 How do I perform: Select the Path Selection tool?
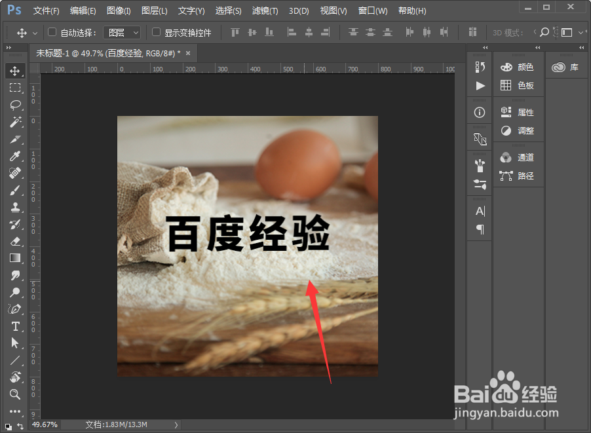15,343
